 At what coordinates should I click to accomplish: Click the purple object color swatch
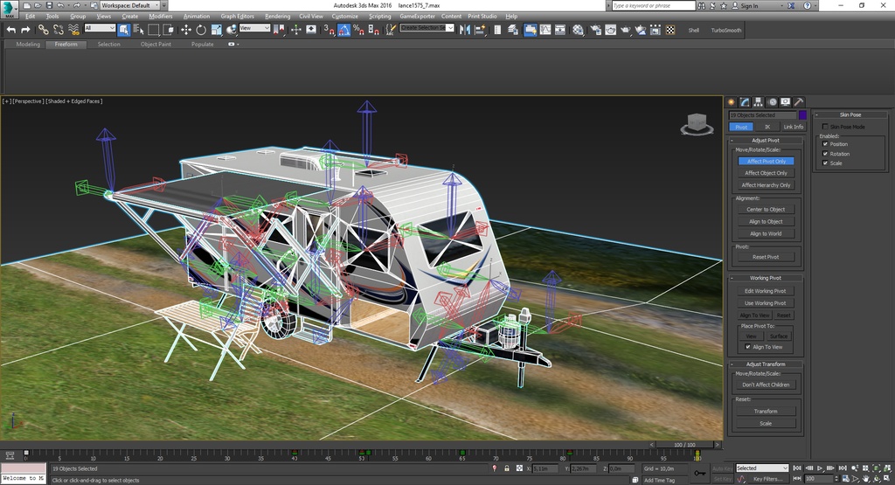click(802, 114)
